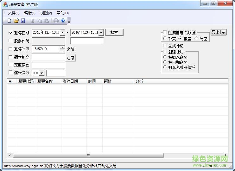Click the Cut scissors icon
This screenshot has height=171, width=235.
click(x=32, y=21)
